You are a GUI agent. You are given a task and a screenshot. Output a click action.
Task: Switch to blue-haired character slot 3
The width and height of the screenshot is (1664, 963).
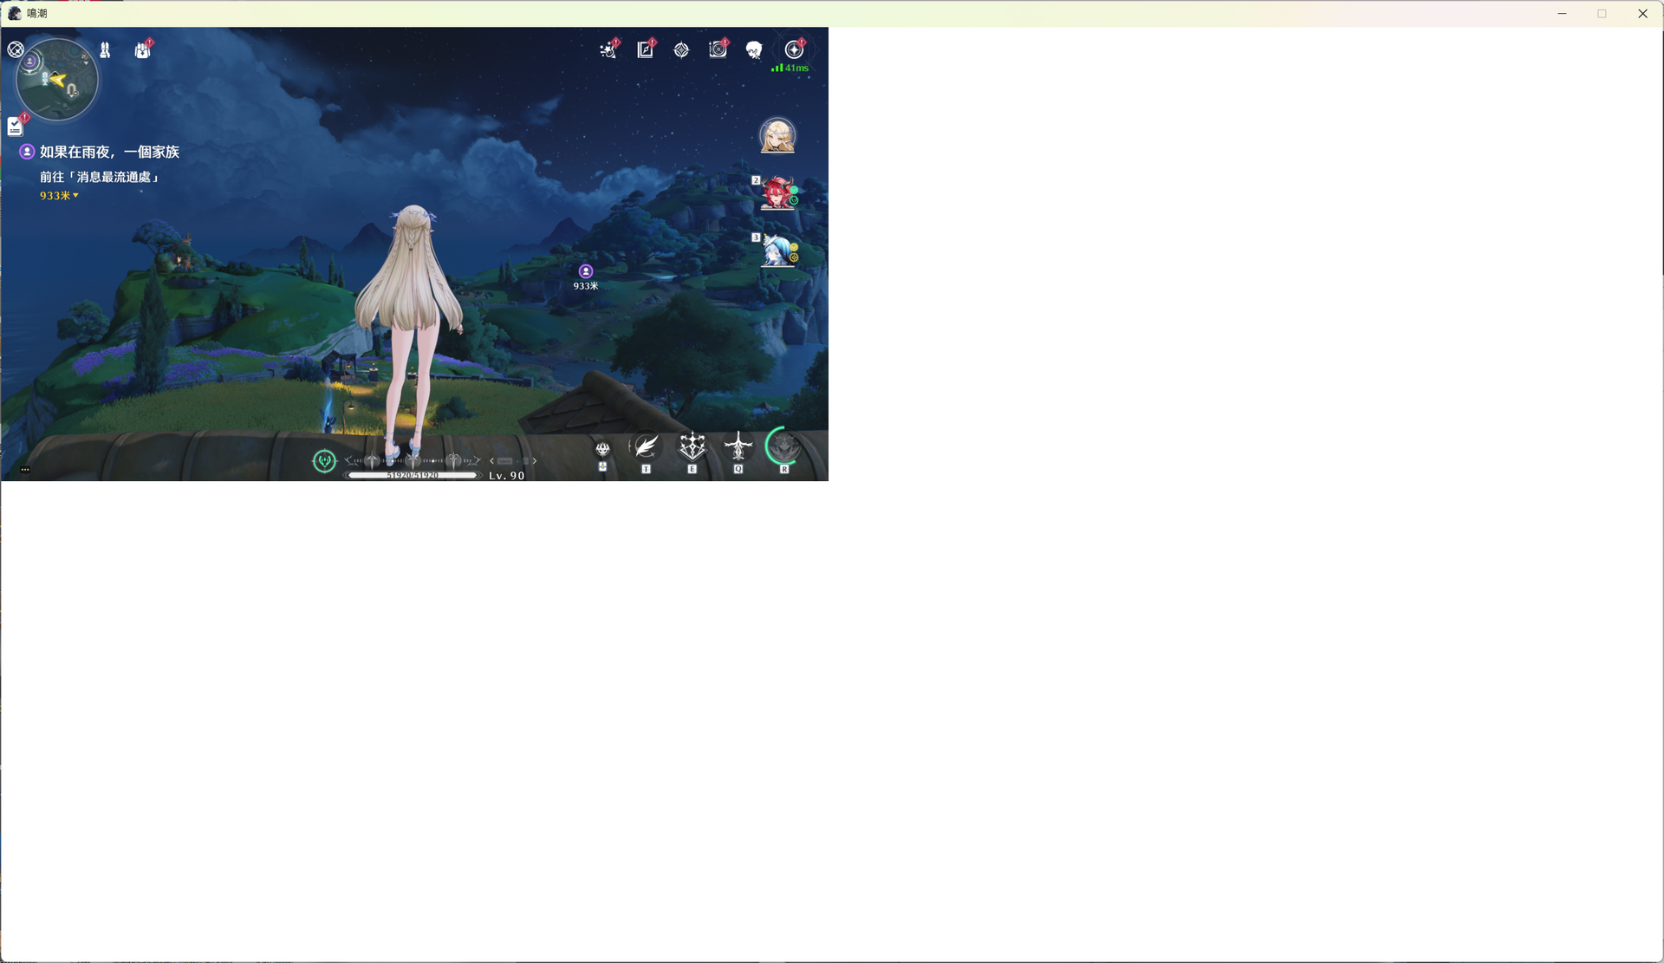[777, 251]
